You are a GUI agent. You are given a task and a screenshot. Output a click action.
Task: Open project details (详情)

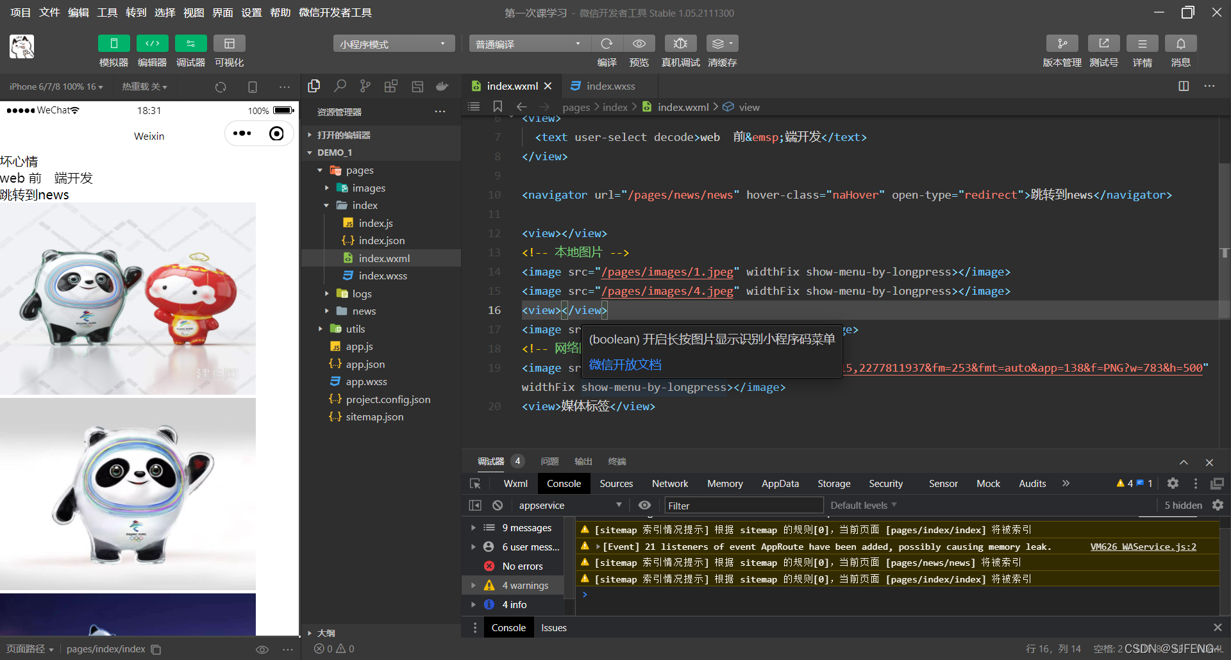pyautogui.click(x=1142, y=44)
